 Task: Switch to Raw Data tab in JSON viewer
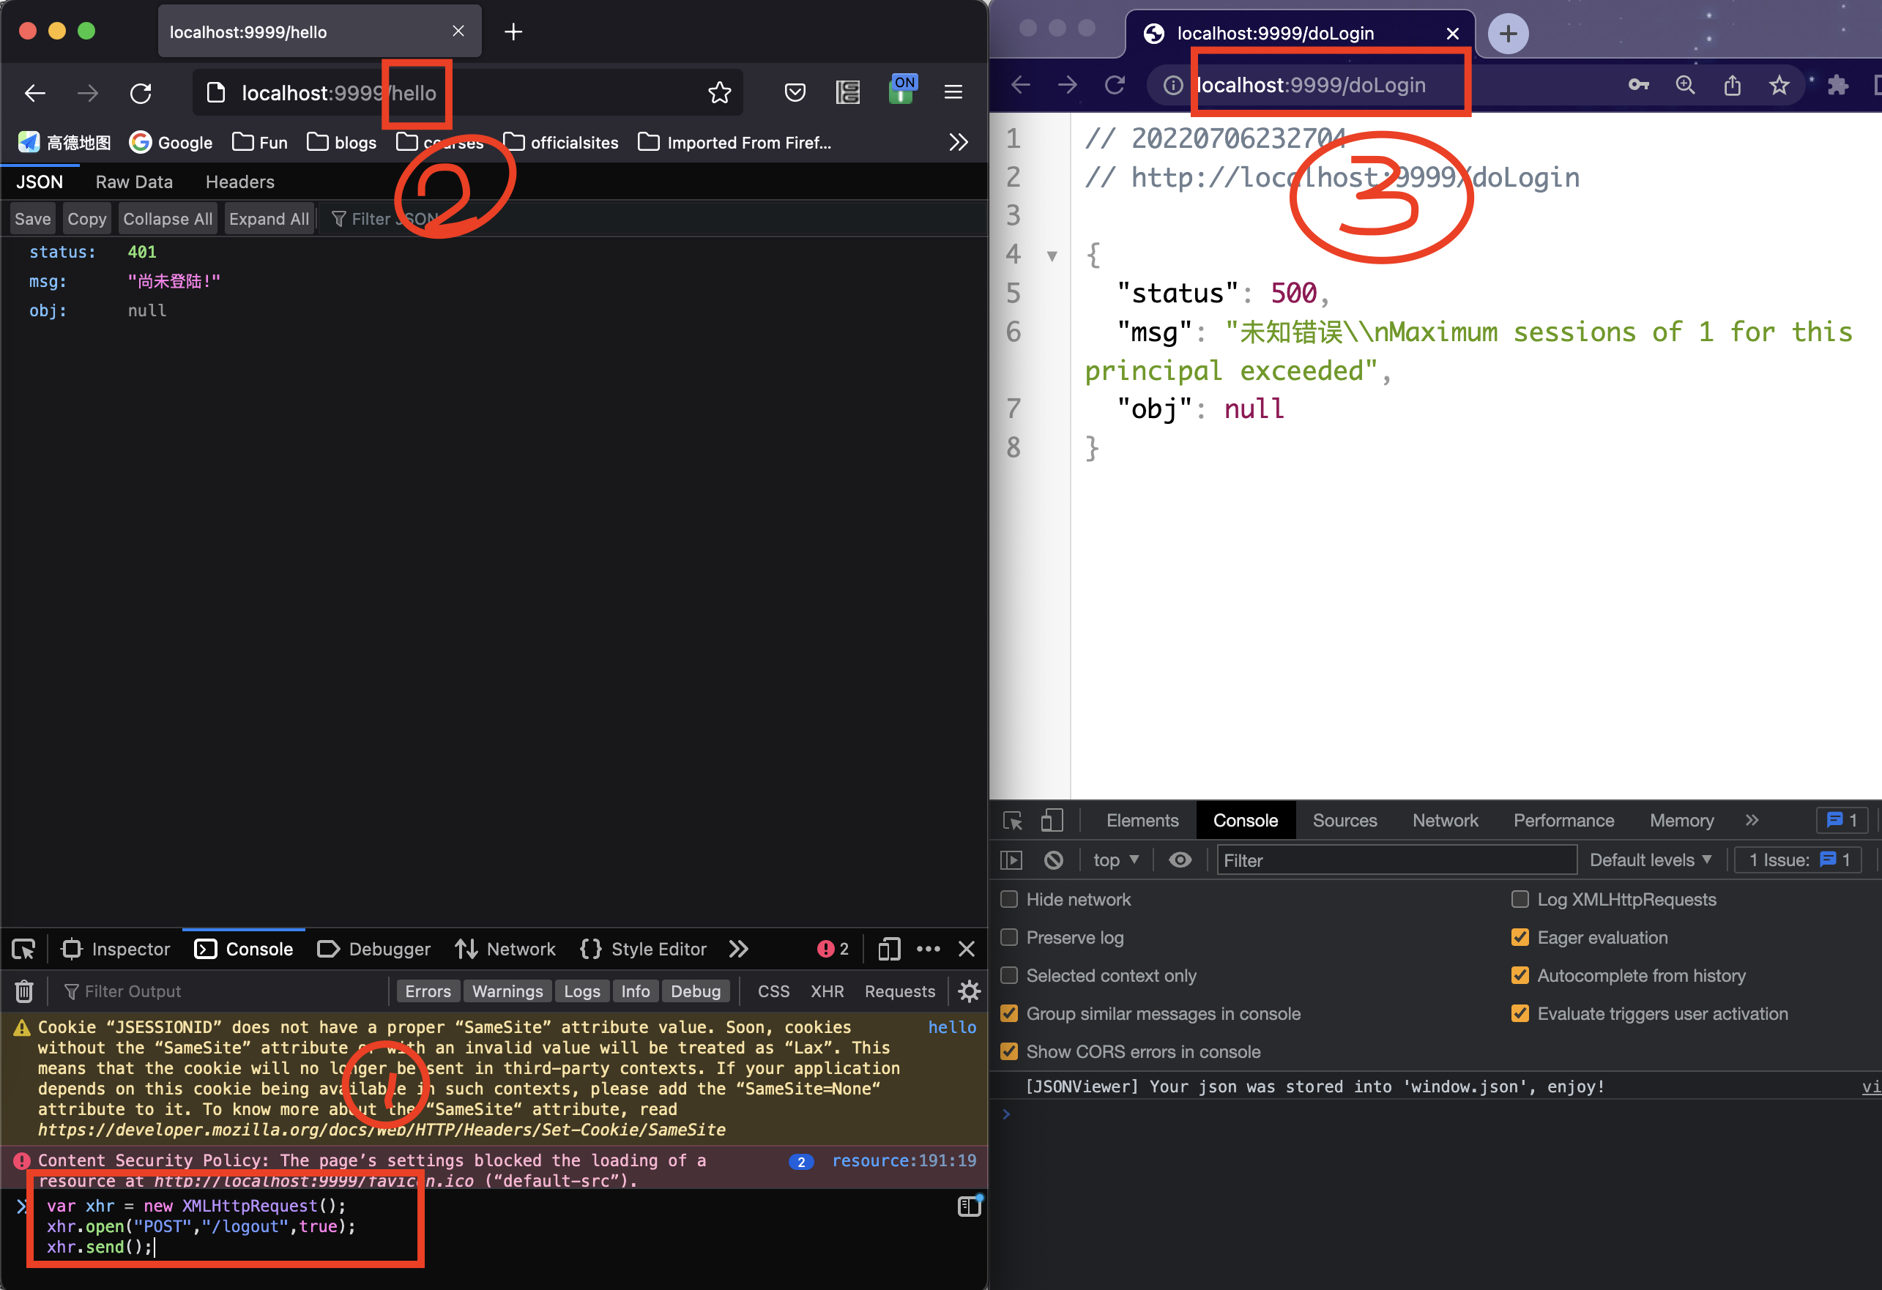135,182
